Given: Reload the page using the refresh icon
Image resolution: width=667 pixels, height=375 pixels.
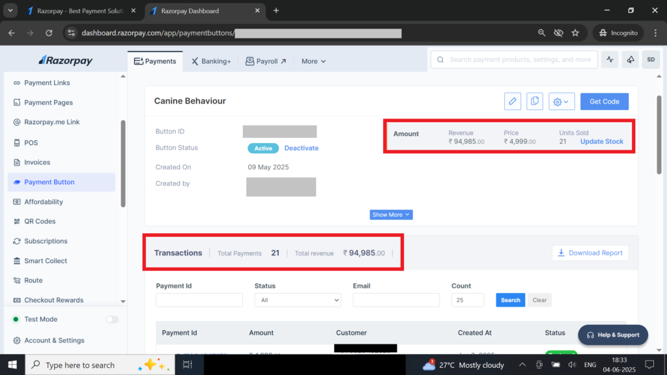Looking at the screenshot, I should [49, 33].
